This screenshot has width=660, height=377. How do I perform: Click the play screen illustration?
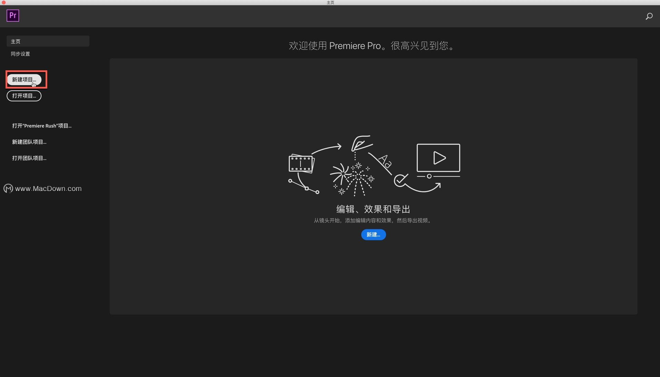point(438,161)
